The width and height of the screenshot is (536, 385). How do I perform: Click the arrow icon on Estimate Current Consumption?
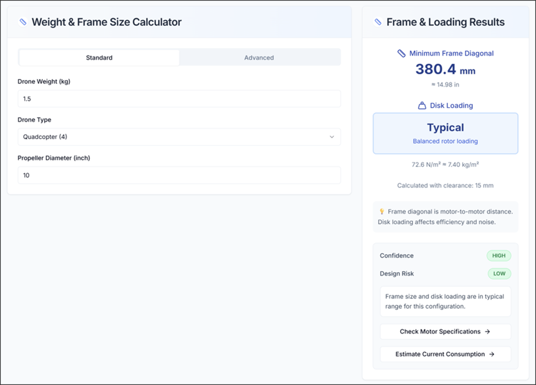pos(492,354)
